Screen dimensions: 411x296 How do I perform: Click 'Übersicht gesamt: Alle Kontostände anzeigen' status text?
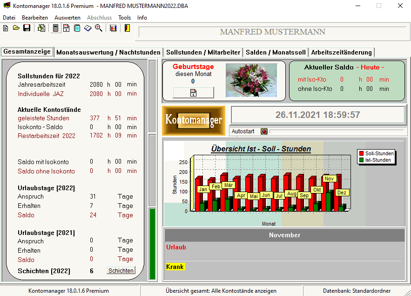[x=221, y=291]
